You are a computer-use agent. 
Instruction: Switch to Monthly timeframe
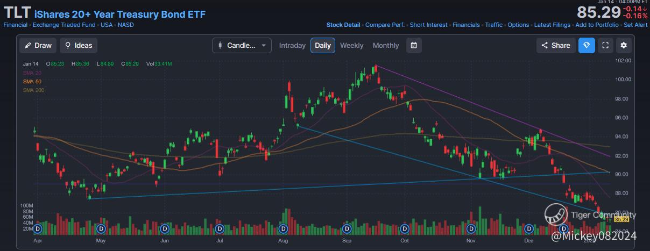(x=386, y=46)
